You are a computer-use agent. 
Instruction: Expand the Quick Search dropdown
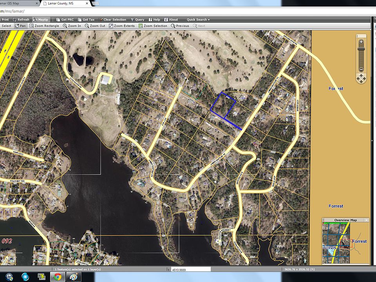click(198, 20)
